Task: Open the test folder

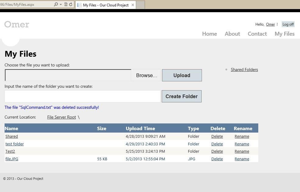Action: coord(15,144)
